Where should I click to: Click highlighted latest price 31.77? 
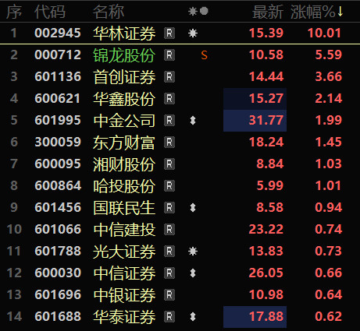click(x=266, y=121)
